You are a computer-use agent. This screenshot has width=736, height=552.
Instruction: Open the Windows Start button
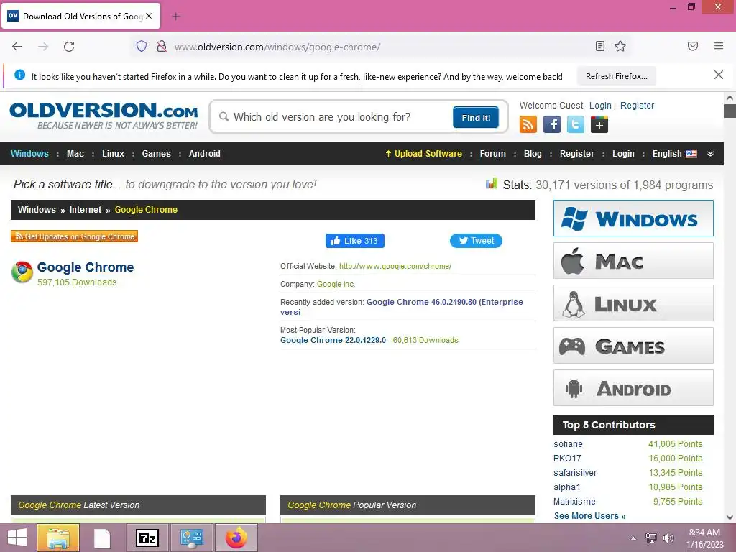17,538
